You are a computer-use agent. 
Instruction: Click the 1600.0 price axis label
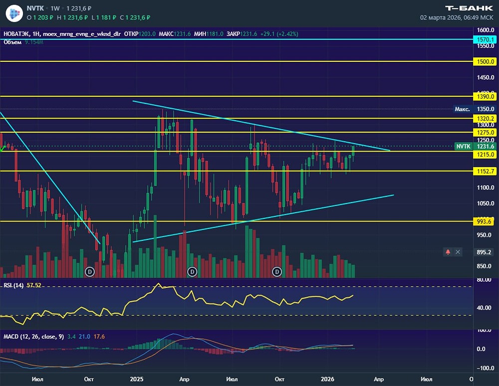pyautogui.click(x=486, y=30)
